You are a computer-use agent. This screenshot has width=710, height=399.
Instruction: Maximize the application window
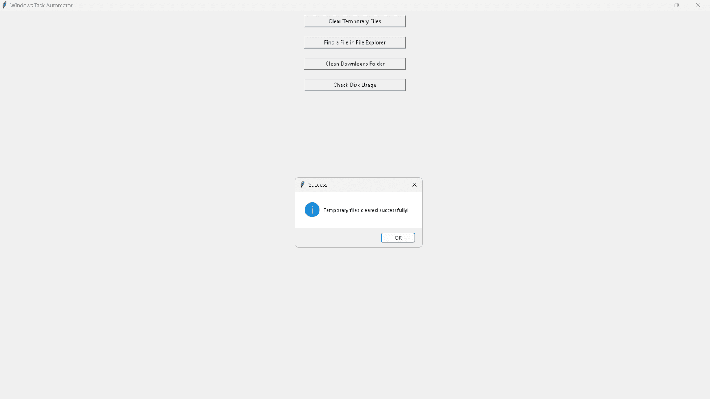point(676,5)
